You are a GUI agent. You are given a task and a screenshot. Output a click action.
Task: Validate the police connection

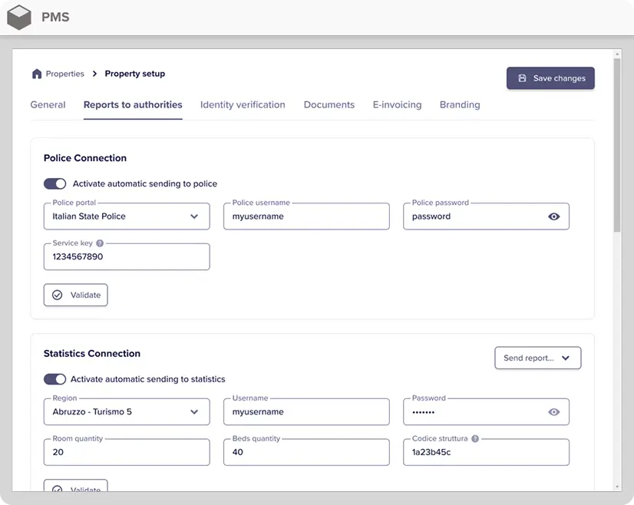(x=75, y=295)
